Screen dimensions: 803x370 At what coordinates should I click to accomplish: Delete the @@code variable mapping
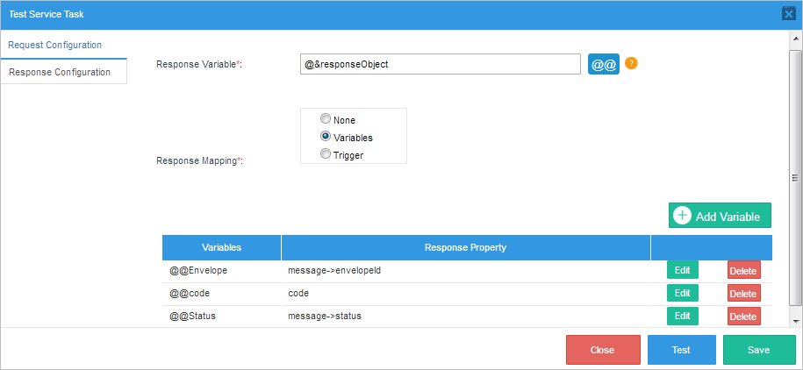[x=743, y=294]
